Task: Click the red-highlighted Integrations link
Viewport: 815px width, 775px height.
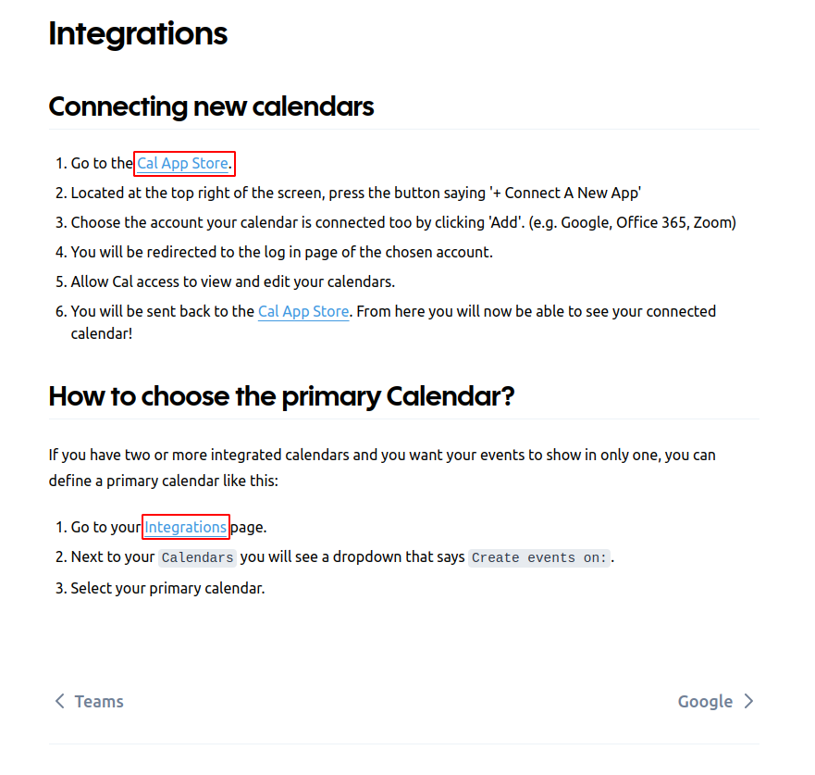Action: 185,527
